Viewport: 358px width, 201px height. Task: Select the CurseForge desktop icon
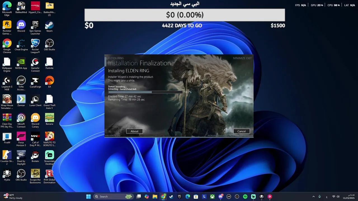pos(35,82)
